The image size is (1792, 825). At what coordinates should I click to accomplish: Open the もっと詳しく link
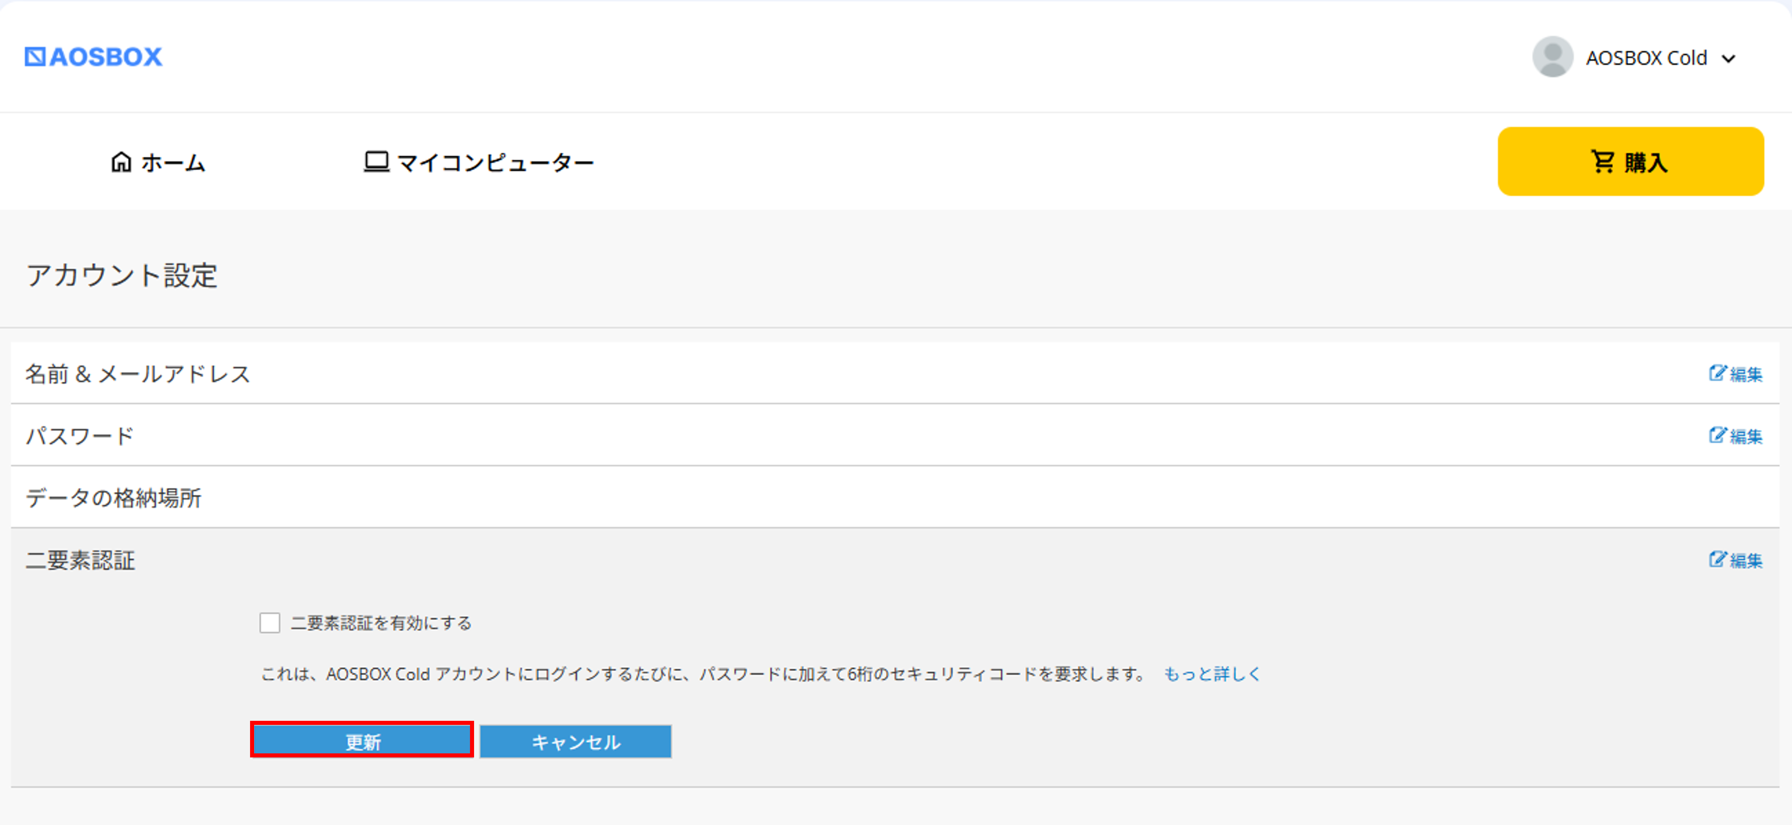(1212, 674)
